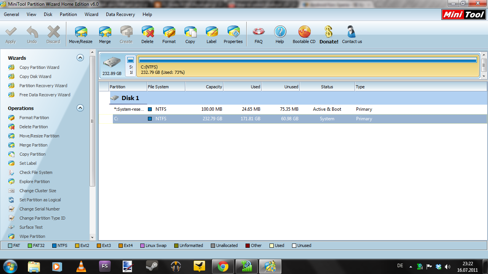This screenshot has height=274, width=488.
Task: Click Delete Partition in Operations
Action: (x=34, y=127)
